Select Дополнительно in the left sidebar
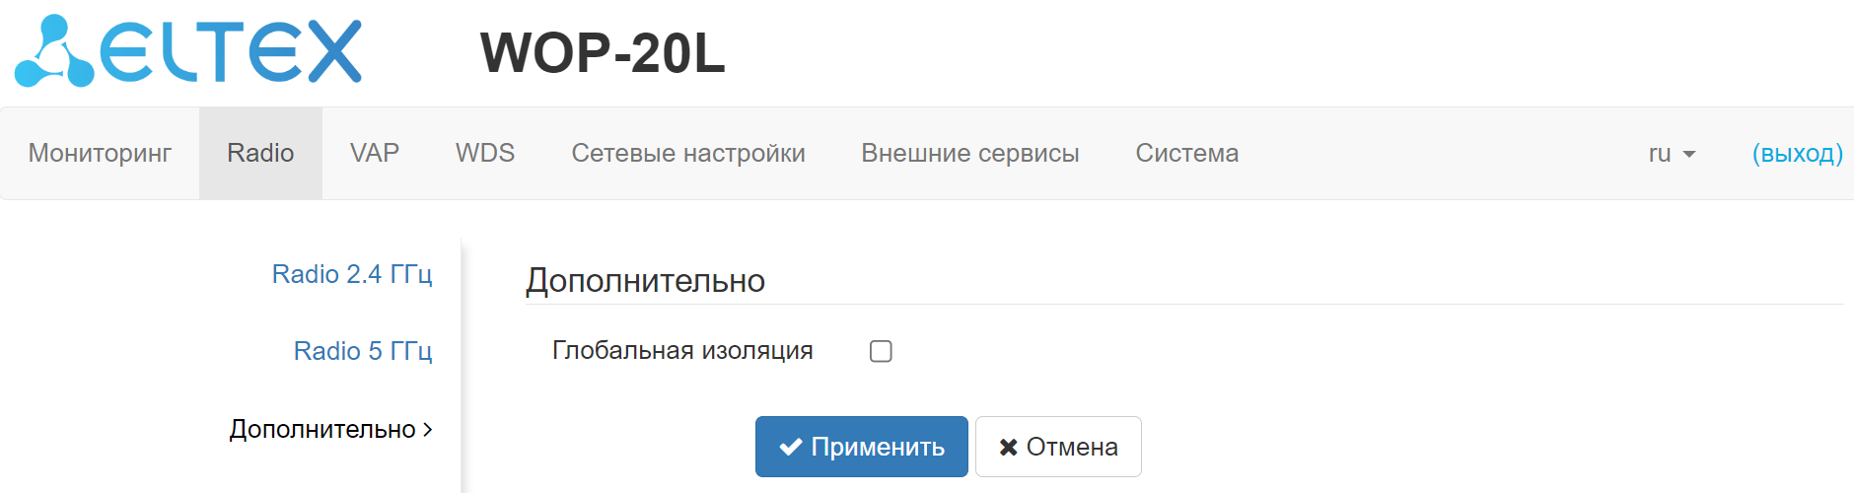The image size is (1854, 493). [x=322, y=430]
